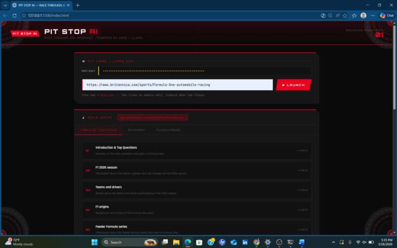Click Ask AI for Teams and drivers
The width and height of the screenshot is (397, 248).
point(302,190)
